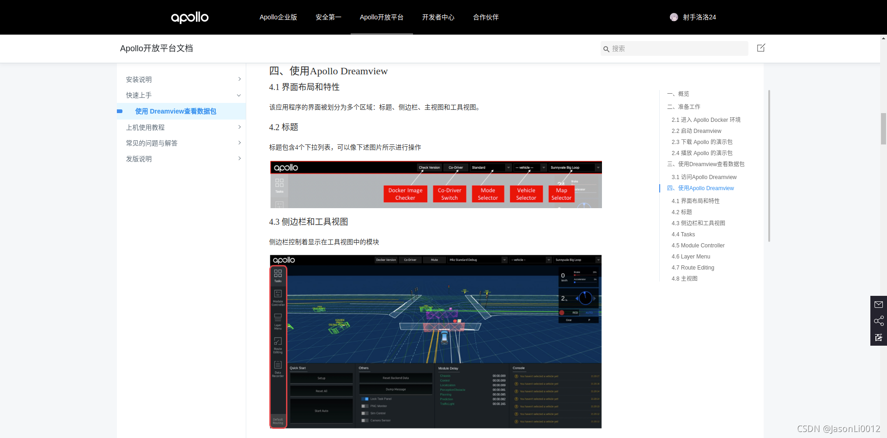The width and height of the screenshot is (887, 438).
Task: Click the envelope icon in the floating side panel
Action: click(879, 304)
